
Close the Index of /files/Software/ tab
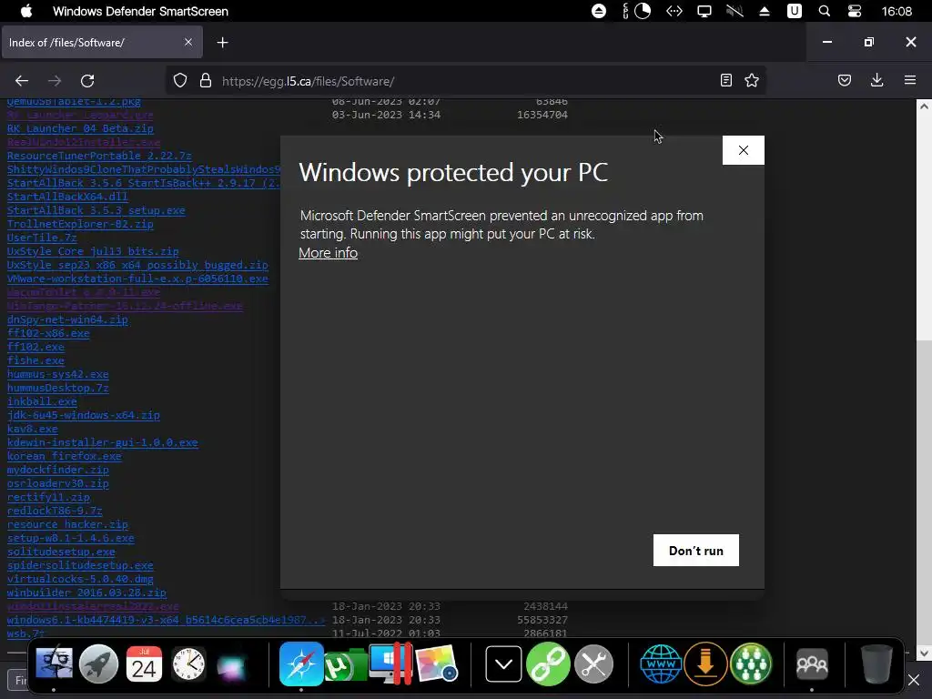pyautogui.click(x=187, y=42)
